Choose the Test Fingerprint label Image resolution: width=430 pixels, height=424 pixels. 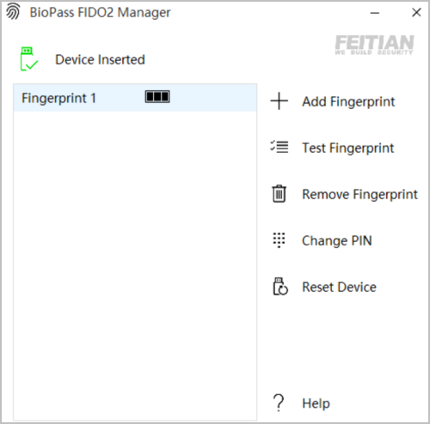click(348, 148)
